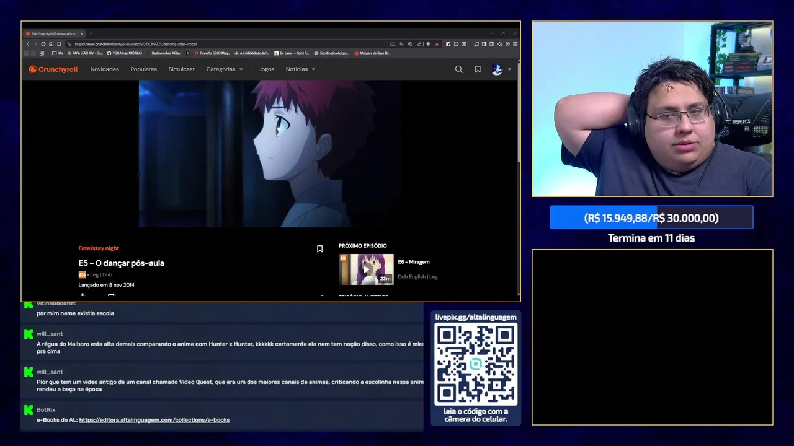Click the BotRix username in chat
Viewport: 794px width, 446px height.
(x=46, y=410)
